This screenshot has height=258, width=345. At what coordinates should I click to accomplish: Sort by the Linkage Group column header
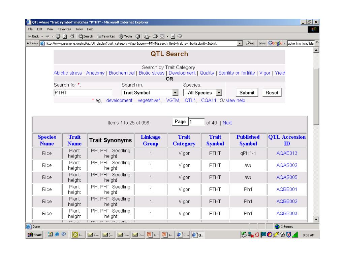pyautogui.click(x=151, y=140)
